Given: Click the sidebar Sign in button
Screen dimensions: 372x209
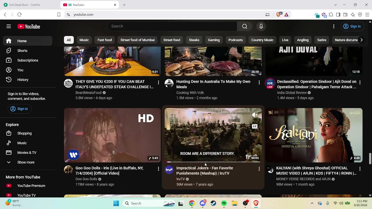Looking at the screenshot, I should pos(19,109).
